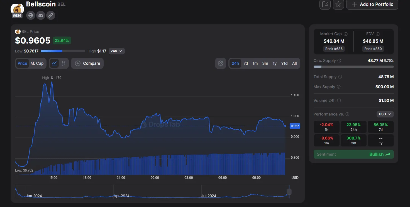The image size is (410, 207).
Task: Click the Jan 2024 timeline marker
Action: (x=34, y=196)
